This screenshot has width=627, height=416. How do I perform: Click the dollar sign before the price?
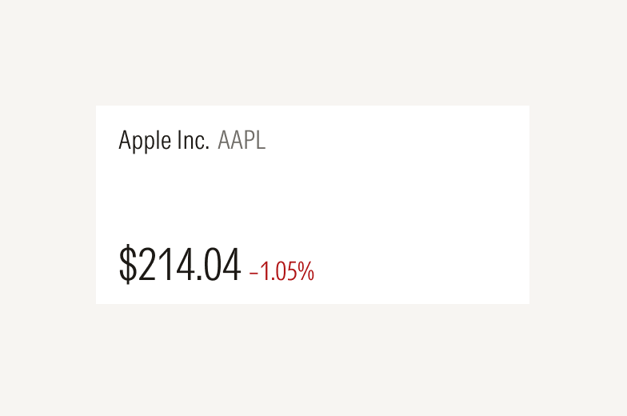point(127,266)
